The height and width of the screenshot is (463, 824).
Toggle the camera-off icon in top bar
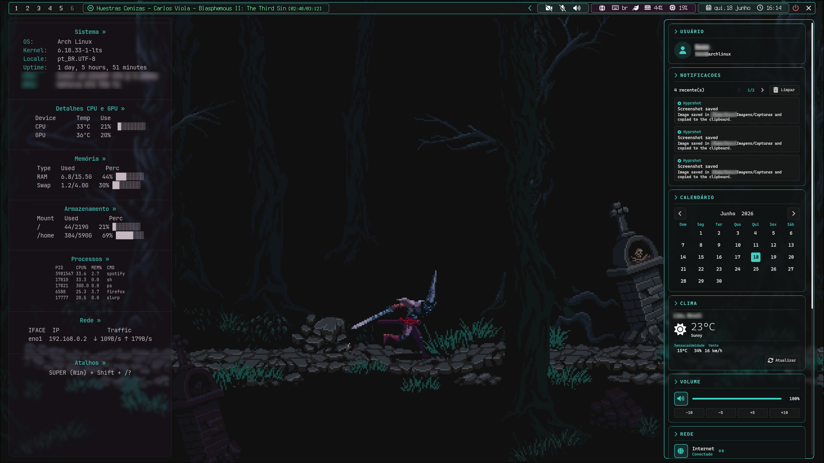tap(548, 8)
